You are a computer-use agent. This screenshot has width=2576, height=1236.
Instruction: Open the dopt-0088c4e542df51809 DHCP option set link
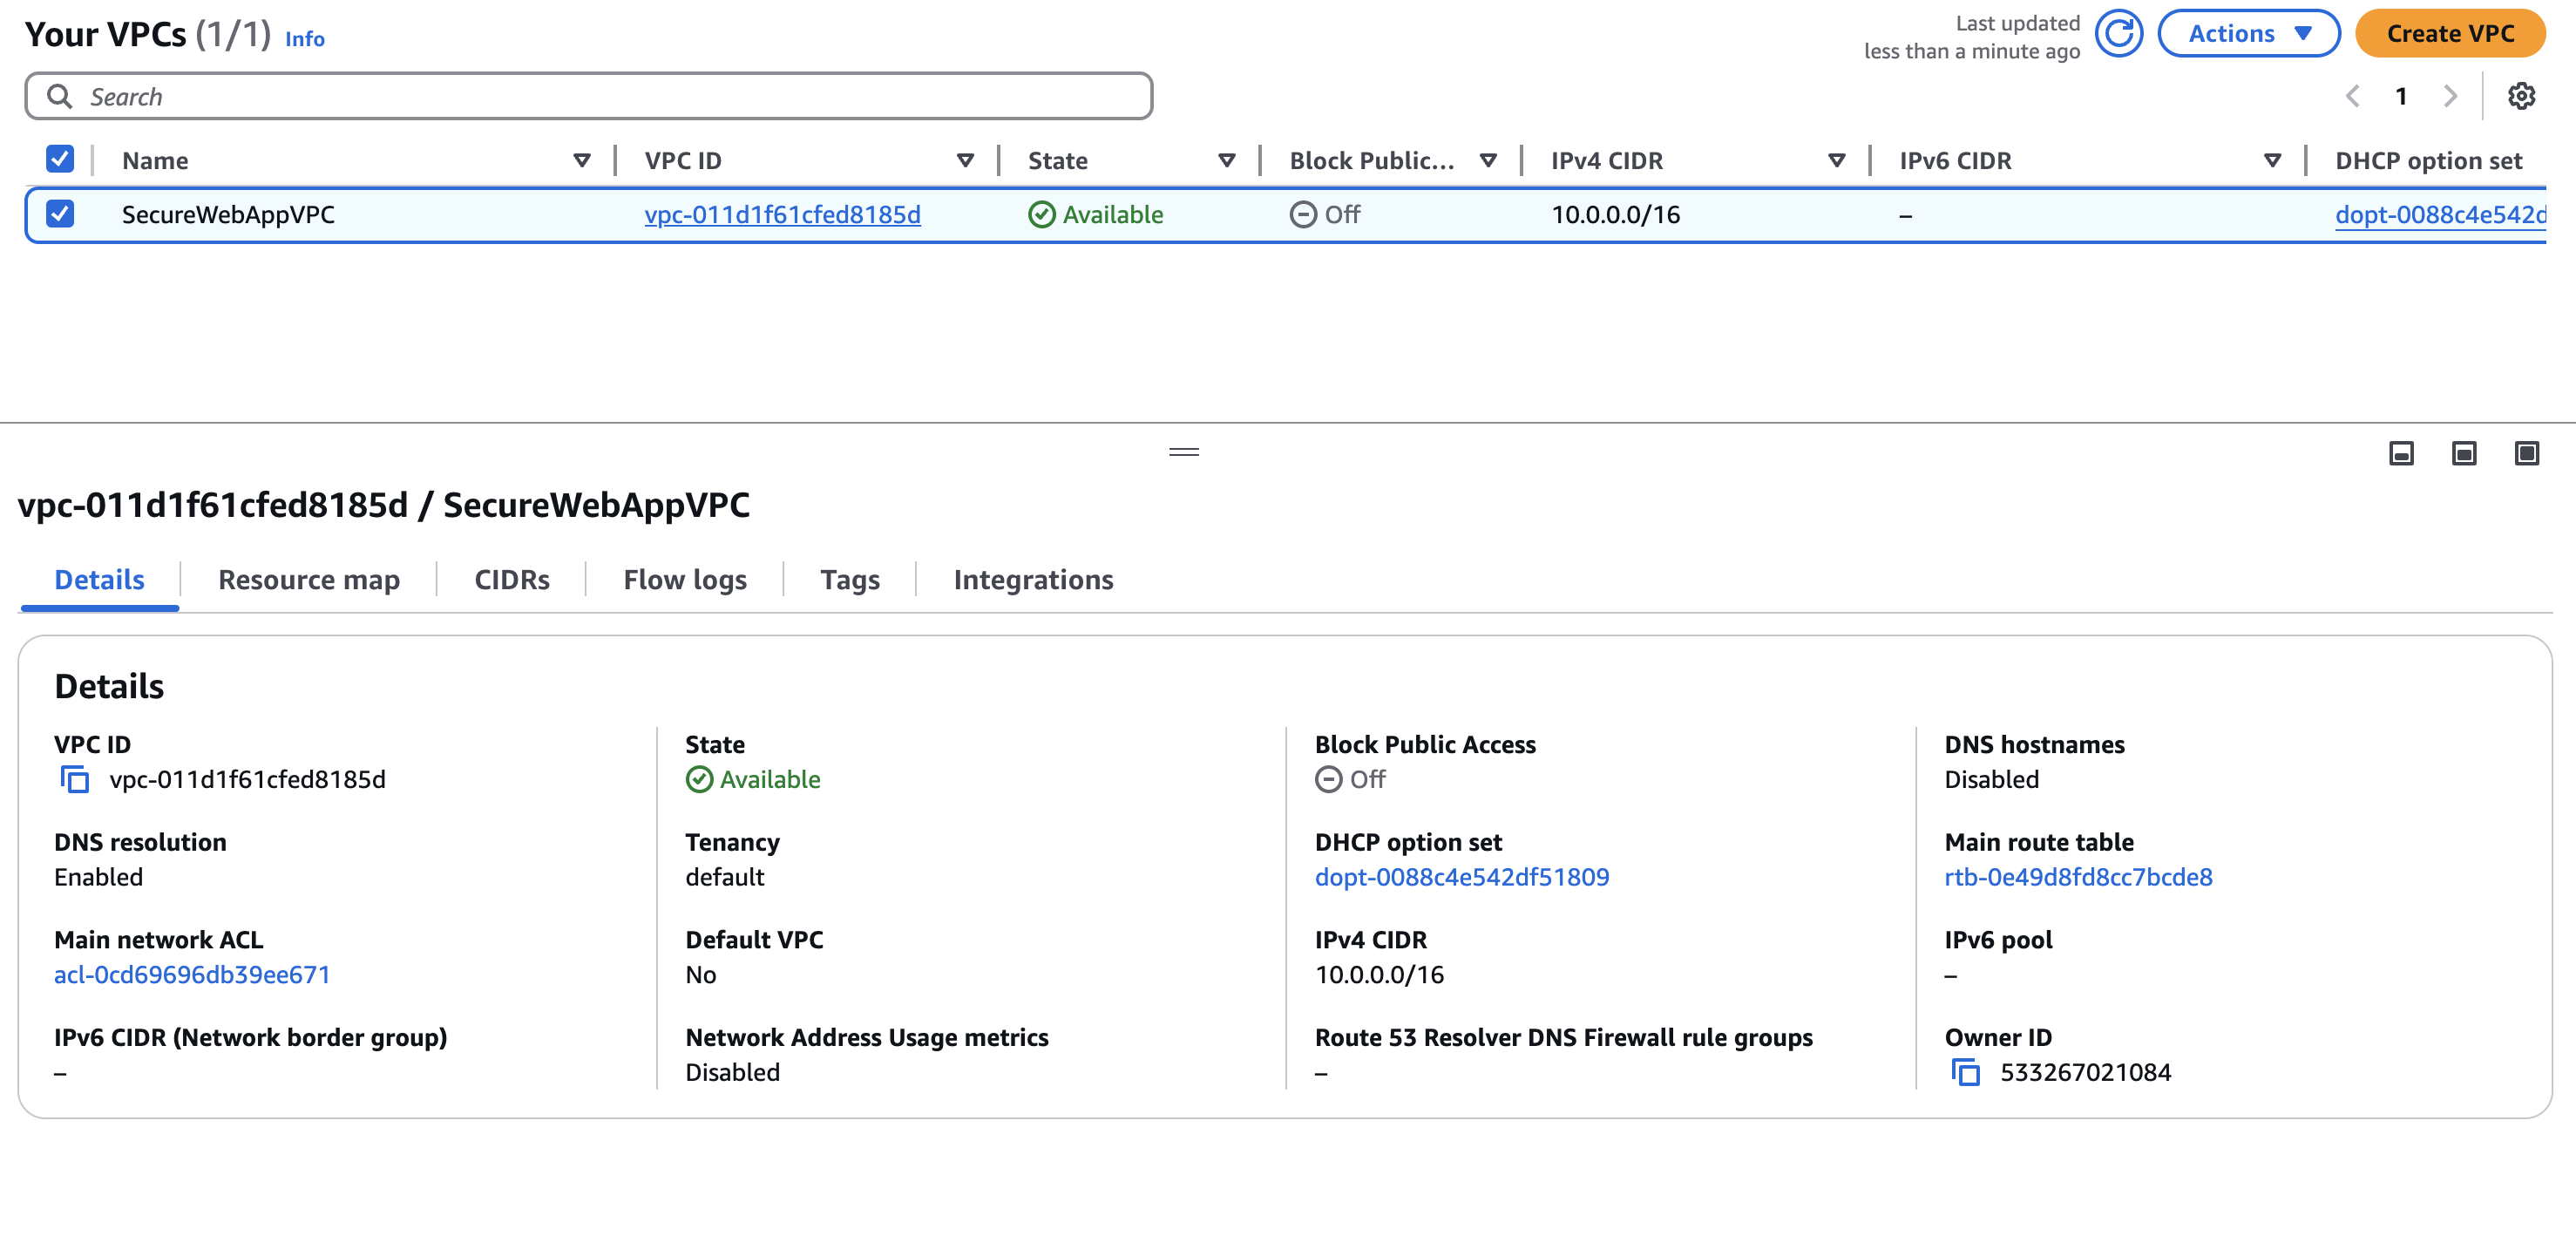[x=1463, y=877]
